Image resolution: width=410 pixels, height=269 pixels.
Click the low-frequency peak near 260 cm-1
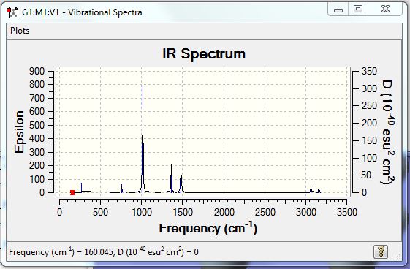click(x=81, y=188)
